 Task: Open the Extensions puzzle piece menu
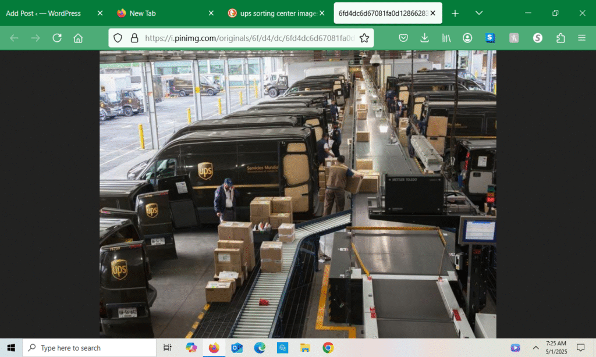[x=560, y=38]
